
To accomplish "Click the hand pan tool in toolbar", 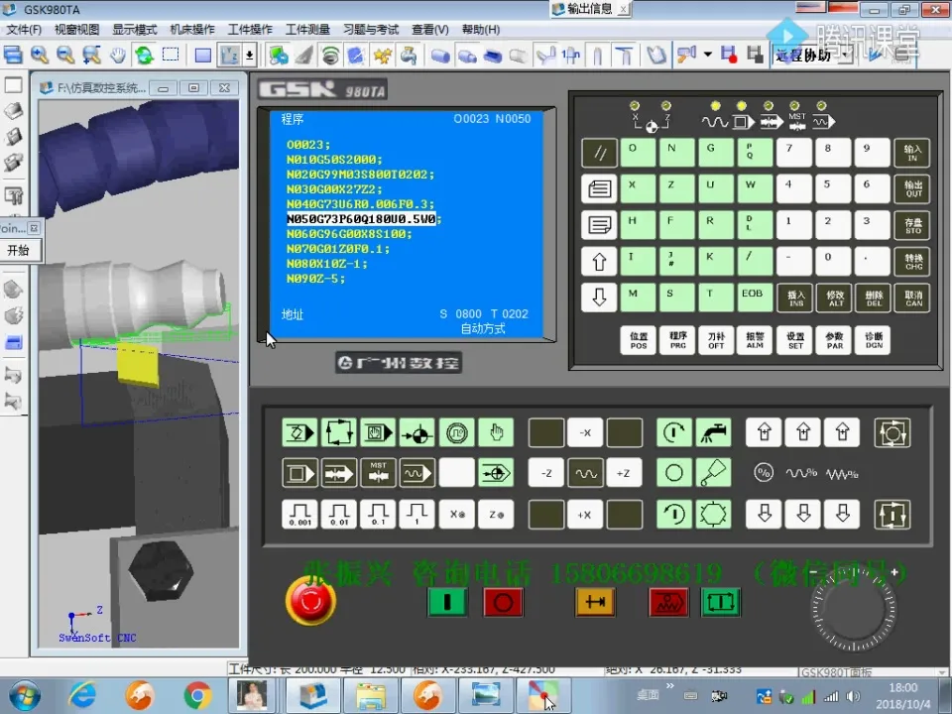I will (x=118, y=55).
